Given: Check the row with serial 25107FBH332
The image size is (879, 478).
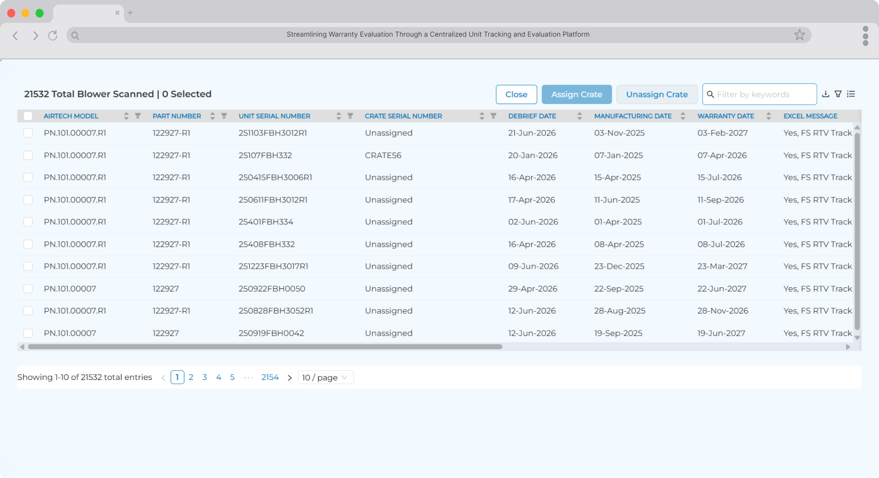Looking at the screenshot, I should pyautogui.click(x=28, y=155).
